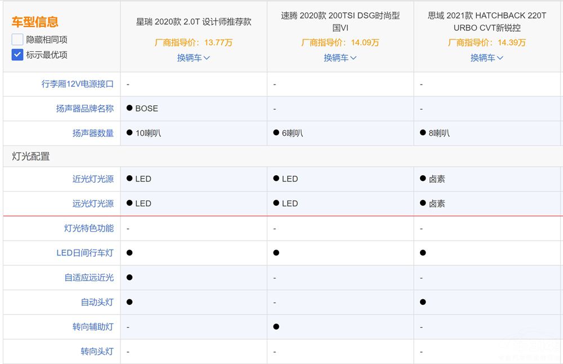
Task: Open the 自适应远近光 parameter link
Action: pos(89,277)
